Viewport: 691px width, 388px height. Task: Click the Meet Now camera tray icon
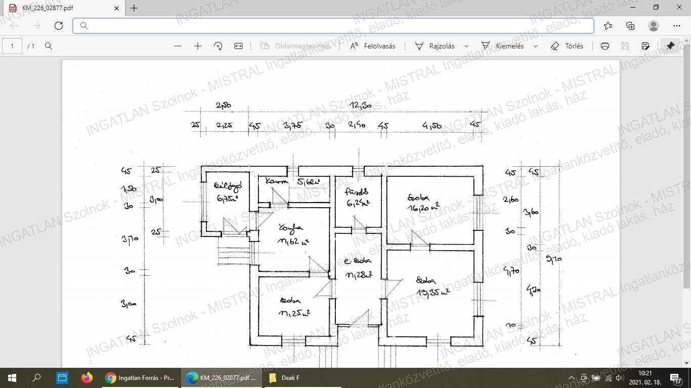pos(584,378)
